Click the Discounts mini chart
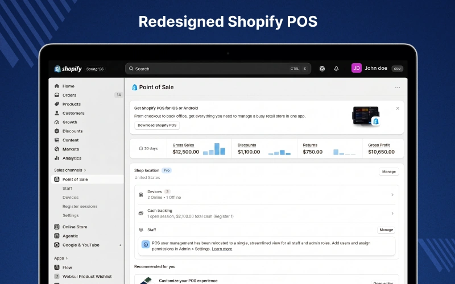Image resolution: width=455 pixels, height=284 pixels. point(279,152)
